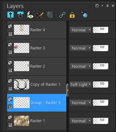Viewport: 116px width, 132px height.
Task: Click the opacity slider of Raster 4
Action: point(101,30)
